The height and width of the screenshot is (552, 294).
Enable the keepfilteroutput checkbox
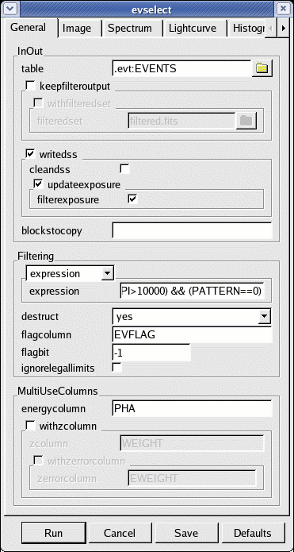[31, 86]
